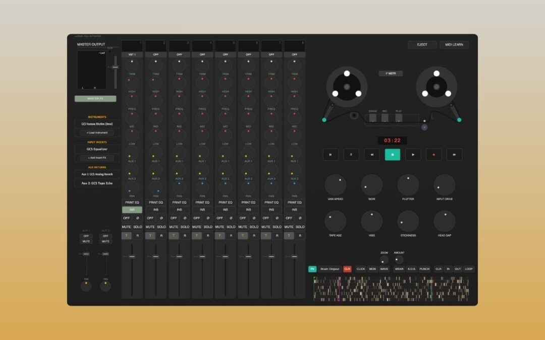The image size is (545, 340).
Task: Click the HISS knob
Action: [371, 221]
